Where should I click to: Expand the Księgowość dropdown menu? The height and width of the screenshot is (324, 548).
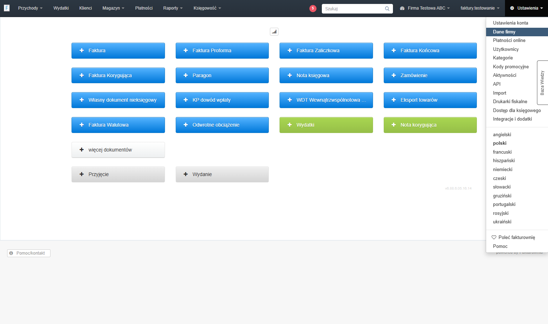tap(207, 8)
